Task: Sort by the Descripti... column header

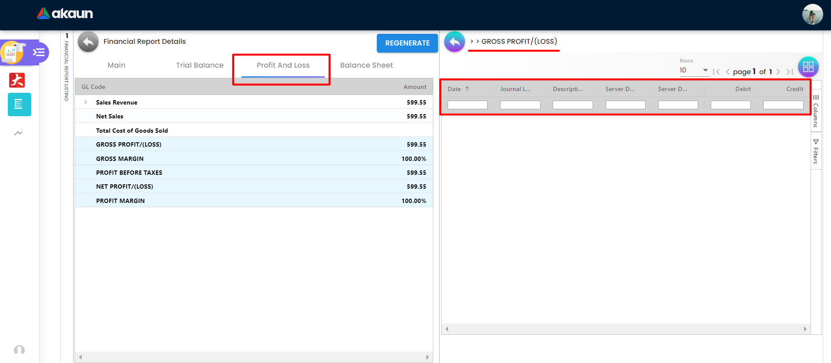Action: tap(568, 89)
